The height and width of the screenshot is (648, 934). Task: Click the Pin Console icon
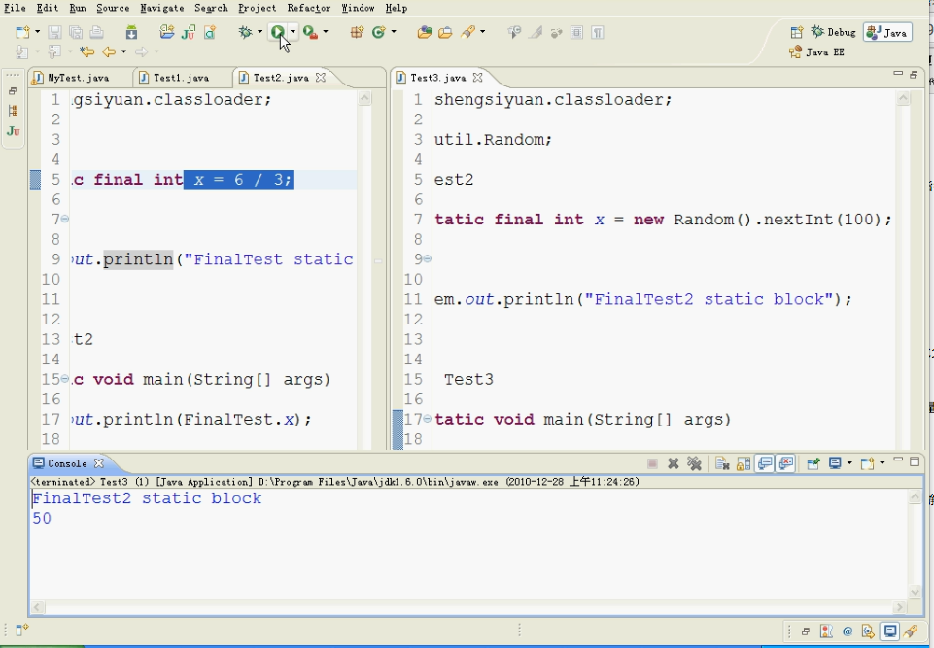[813, 463]
